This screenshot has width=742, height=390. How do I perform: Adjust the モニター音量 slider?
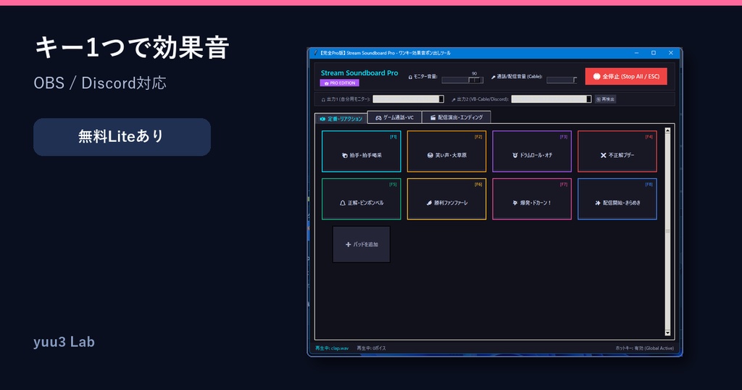pos(462,80)
